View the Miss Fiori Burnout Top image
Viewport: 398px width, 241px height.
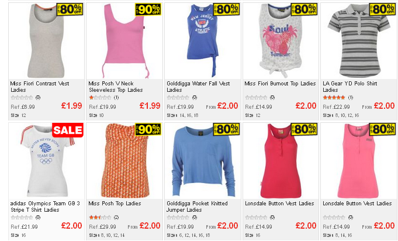click(x=281, y=41)
